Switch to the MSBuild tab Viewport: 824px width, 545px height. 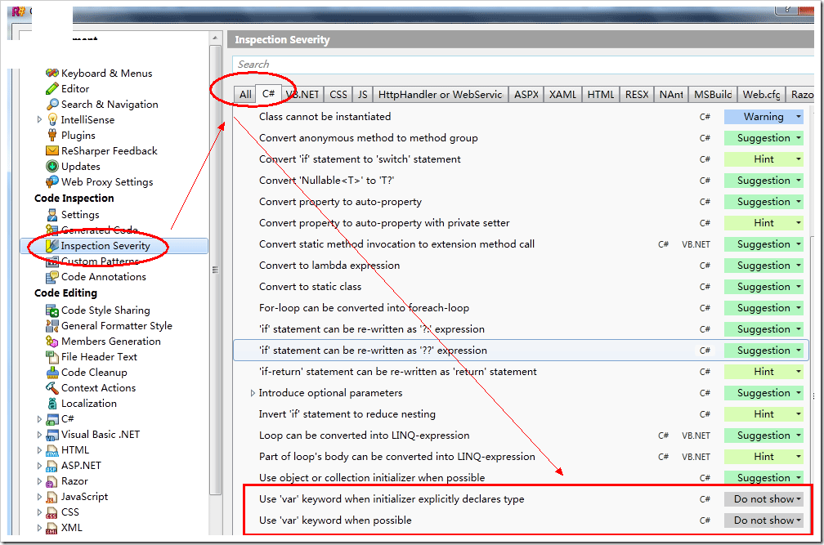pyautogui.click(x=713, y=95)
